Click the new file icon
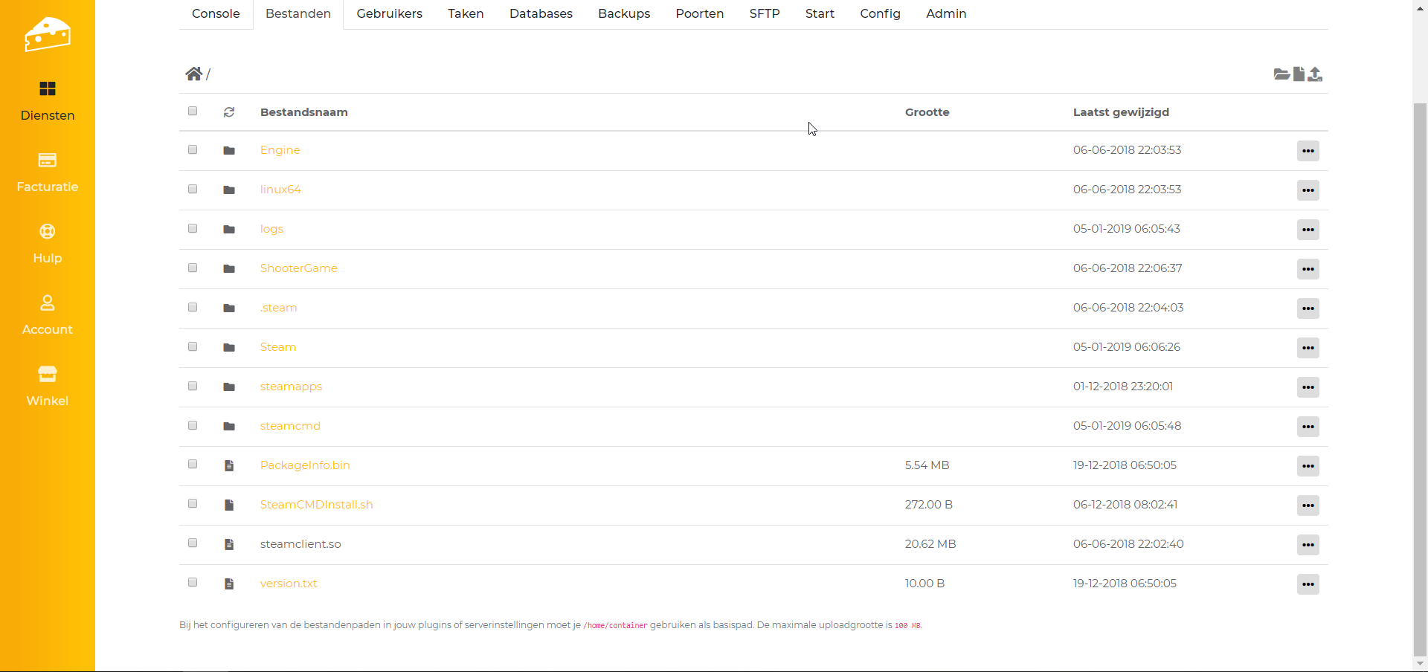 (1299, 74)
